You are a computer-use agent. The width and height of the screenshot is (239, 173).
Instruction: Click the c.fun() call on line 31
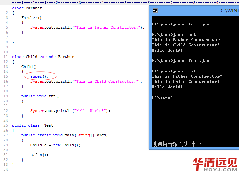tap(40, 155)
